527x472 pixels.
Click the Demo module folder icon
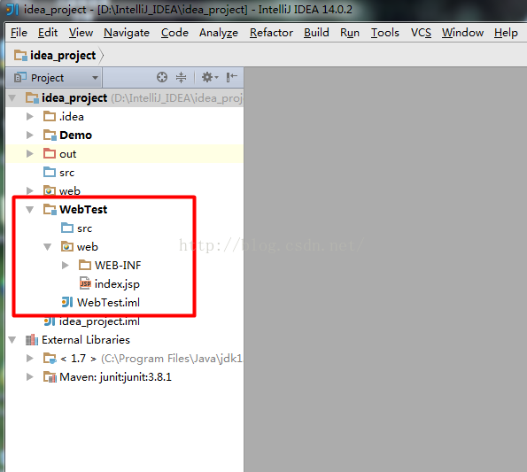tap(50, 135)
